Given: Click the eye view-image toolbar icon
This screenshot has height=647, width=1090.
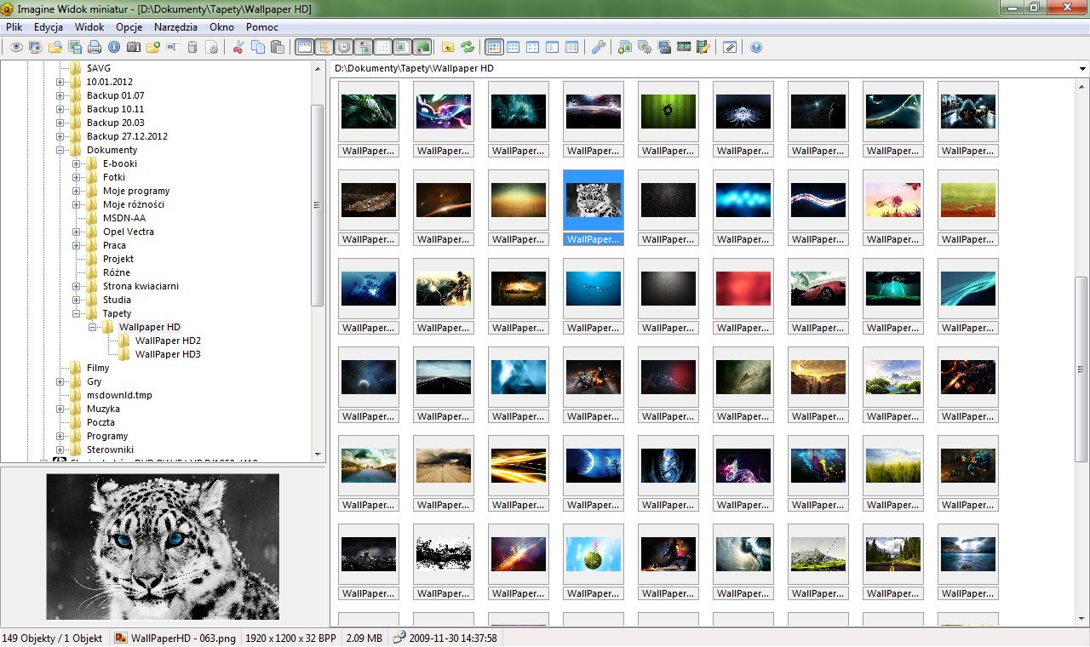Looking at the screenshot, I should (16, 47).
